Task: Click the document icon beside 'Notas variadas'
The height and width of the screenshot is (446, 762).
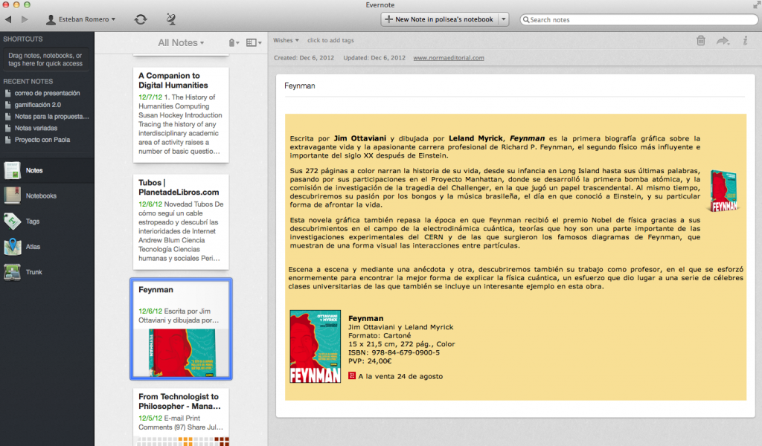Action: pos(7,128)
